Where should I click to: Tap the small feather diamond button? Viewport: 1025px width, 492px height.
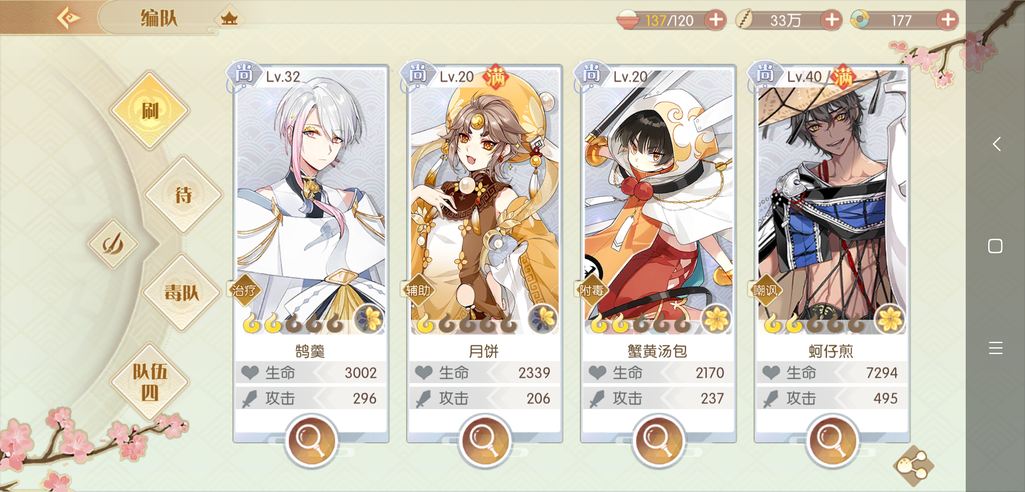pos(113,244)
